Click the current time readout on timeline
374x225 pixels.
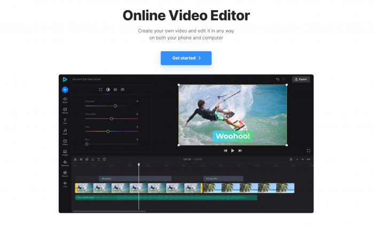[187, 159]
